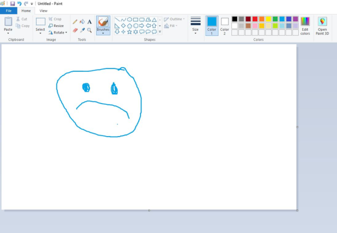Click the Undo arrow icon

click(x=19, y=3)
